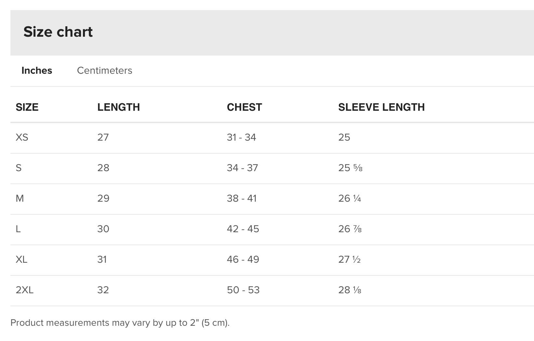This screenshot has width=534, height=341.
Task: Click chest value 50 - 53
Action: pos(243,290)
